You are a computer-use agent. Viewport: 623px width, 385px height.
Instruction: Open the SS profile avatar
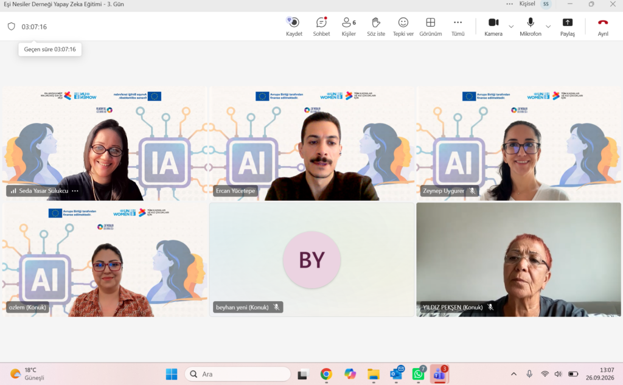pyautogui.click(x=546, y=4)
